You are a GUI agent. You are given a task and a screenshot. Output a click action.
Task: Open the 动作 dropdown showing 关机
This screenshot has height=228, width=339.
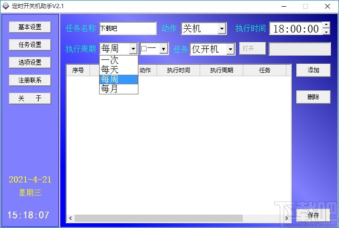pos(204,28)
